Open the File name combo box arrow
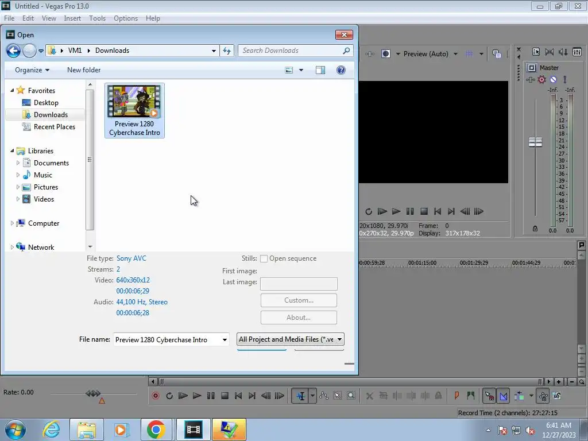Screen dimensions: 588x441 click(x=225, y=340)
